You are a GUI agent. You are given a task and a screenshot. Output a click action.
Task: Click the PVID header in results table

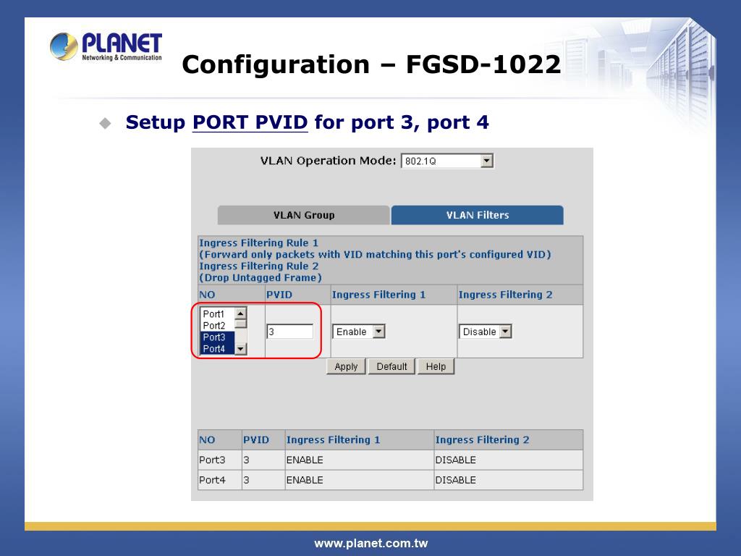point(256,439)
